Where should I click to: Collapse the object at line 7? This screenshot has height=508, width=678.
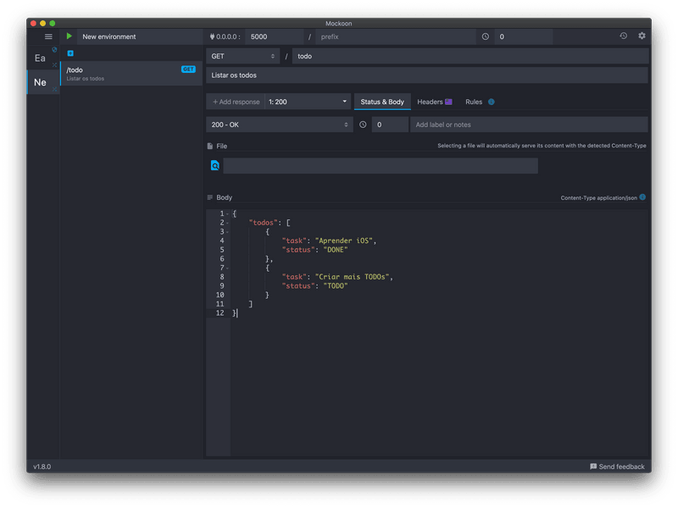pyautogui.click(x=227, y=268)
